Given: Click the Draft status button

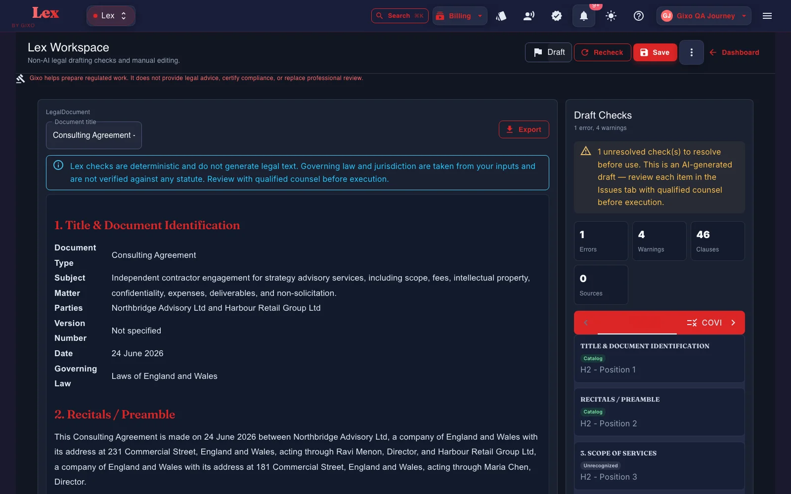Looking at the screenshot, I should click(548, 52).
